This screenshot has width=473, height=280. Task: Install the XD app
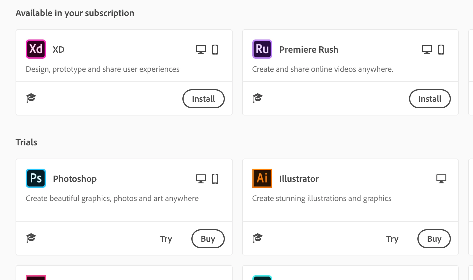pyautogui.click(x=203, y=99)
